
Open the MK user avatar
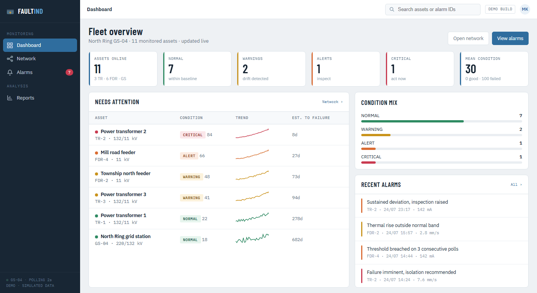[525, 9]
